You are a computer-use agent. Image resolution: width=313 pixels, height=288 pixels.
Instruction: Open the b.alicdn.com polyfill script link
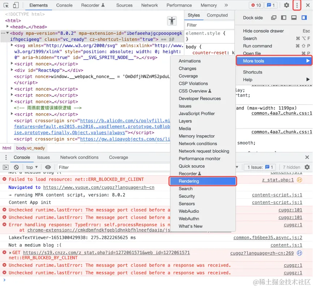pyautogui.click(x=125, y=121)
